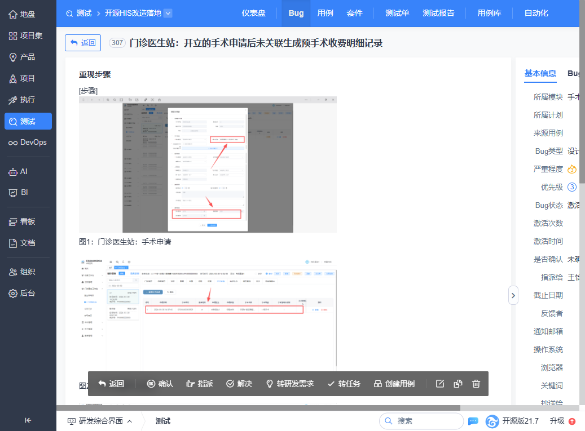This screenshot has width=585, height=431.
Task: Click 解决 to resolve the bug
Action: (x=239, y=384)
